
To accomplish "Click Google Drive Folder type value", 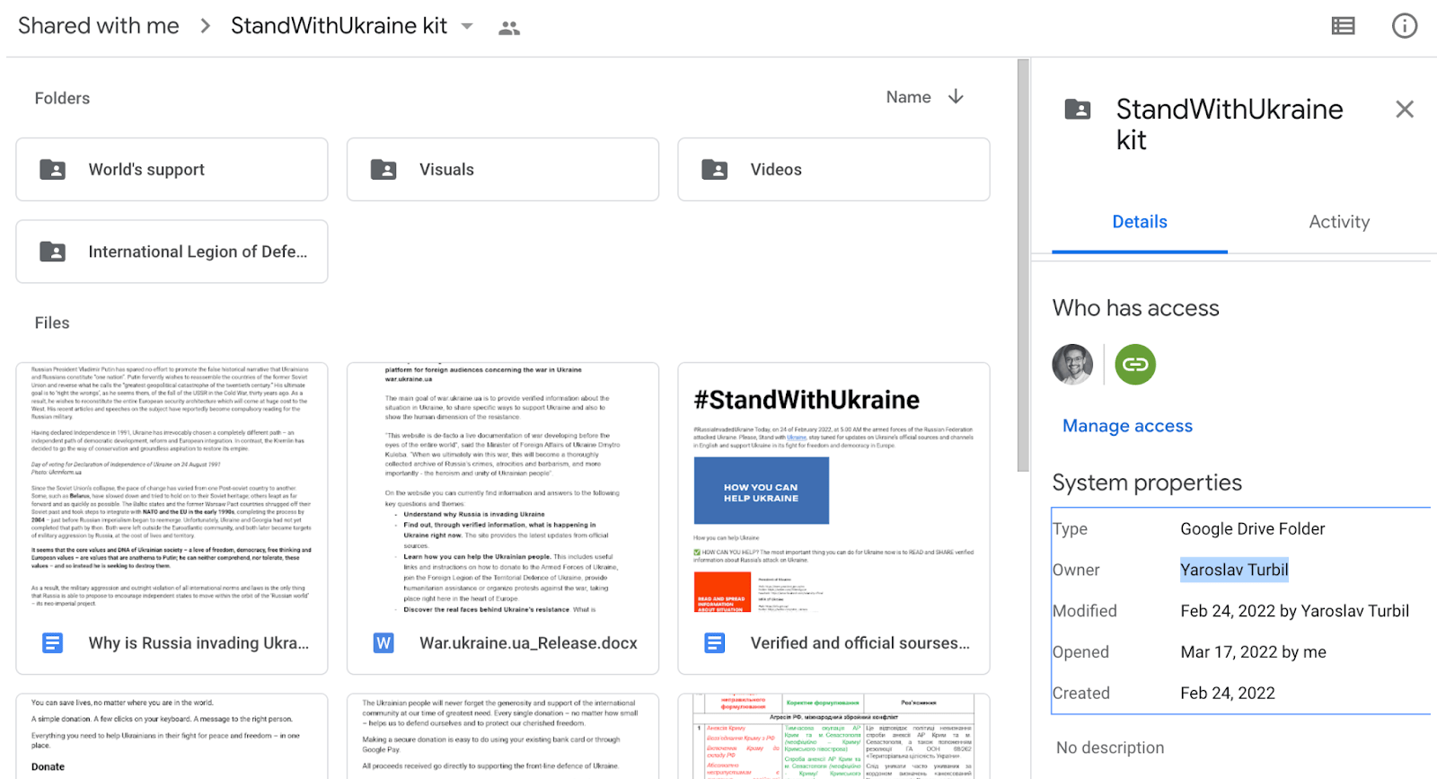I will (x=1252, y=529).
